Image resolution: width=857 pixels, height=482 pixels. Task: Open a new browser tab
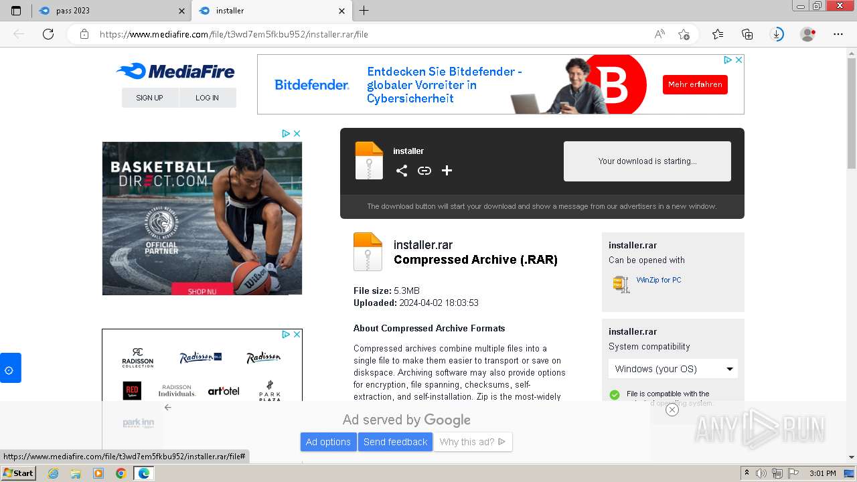[x=364, y=11]
